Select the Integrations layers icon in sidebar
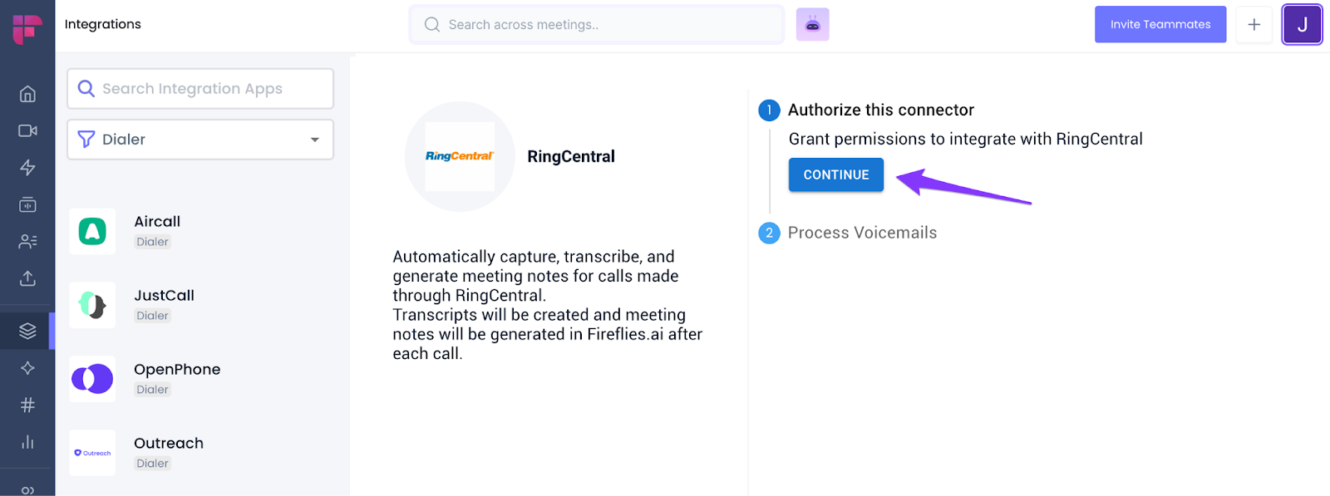The width and height of the screenshot is (1330, 496). tap(27, 330)
